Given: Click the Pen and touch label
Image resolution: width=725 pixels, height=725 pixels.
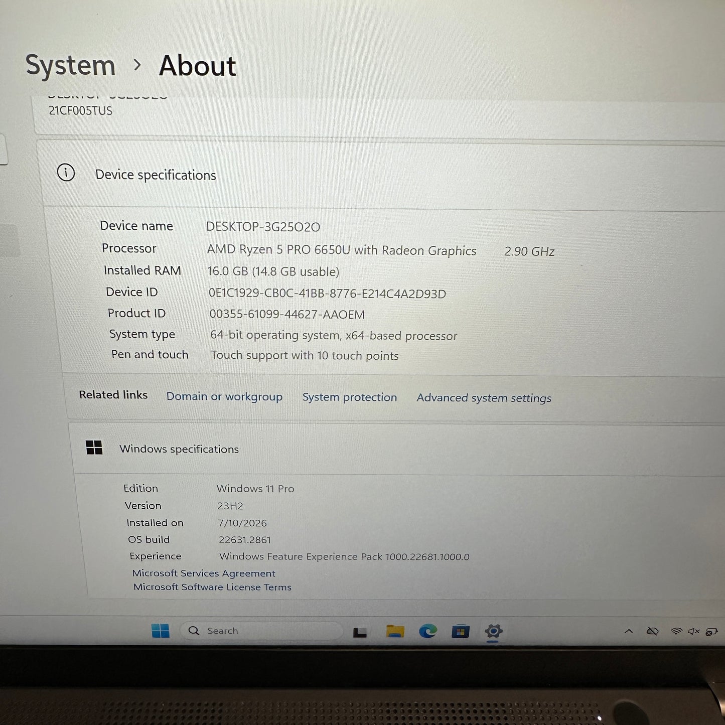Looking at the screenshot, I should click(x=150, y=354).
